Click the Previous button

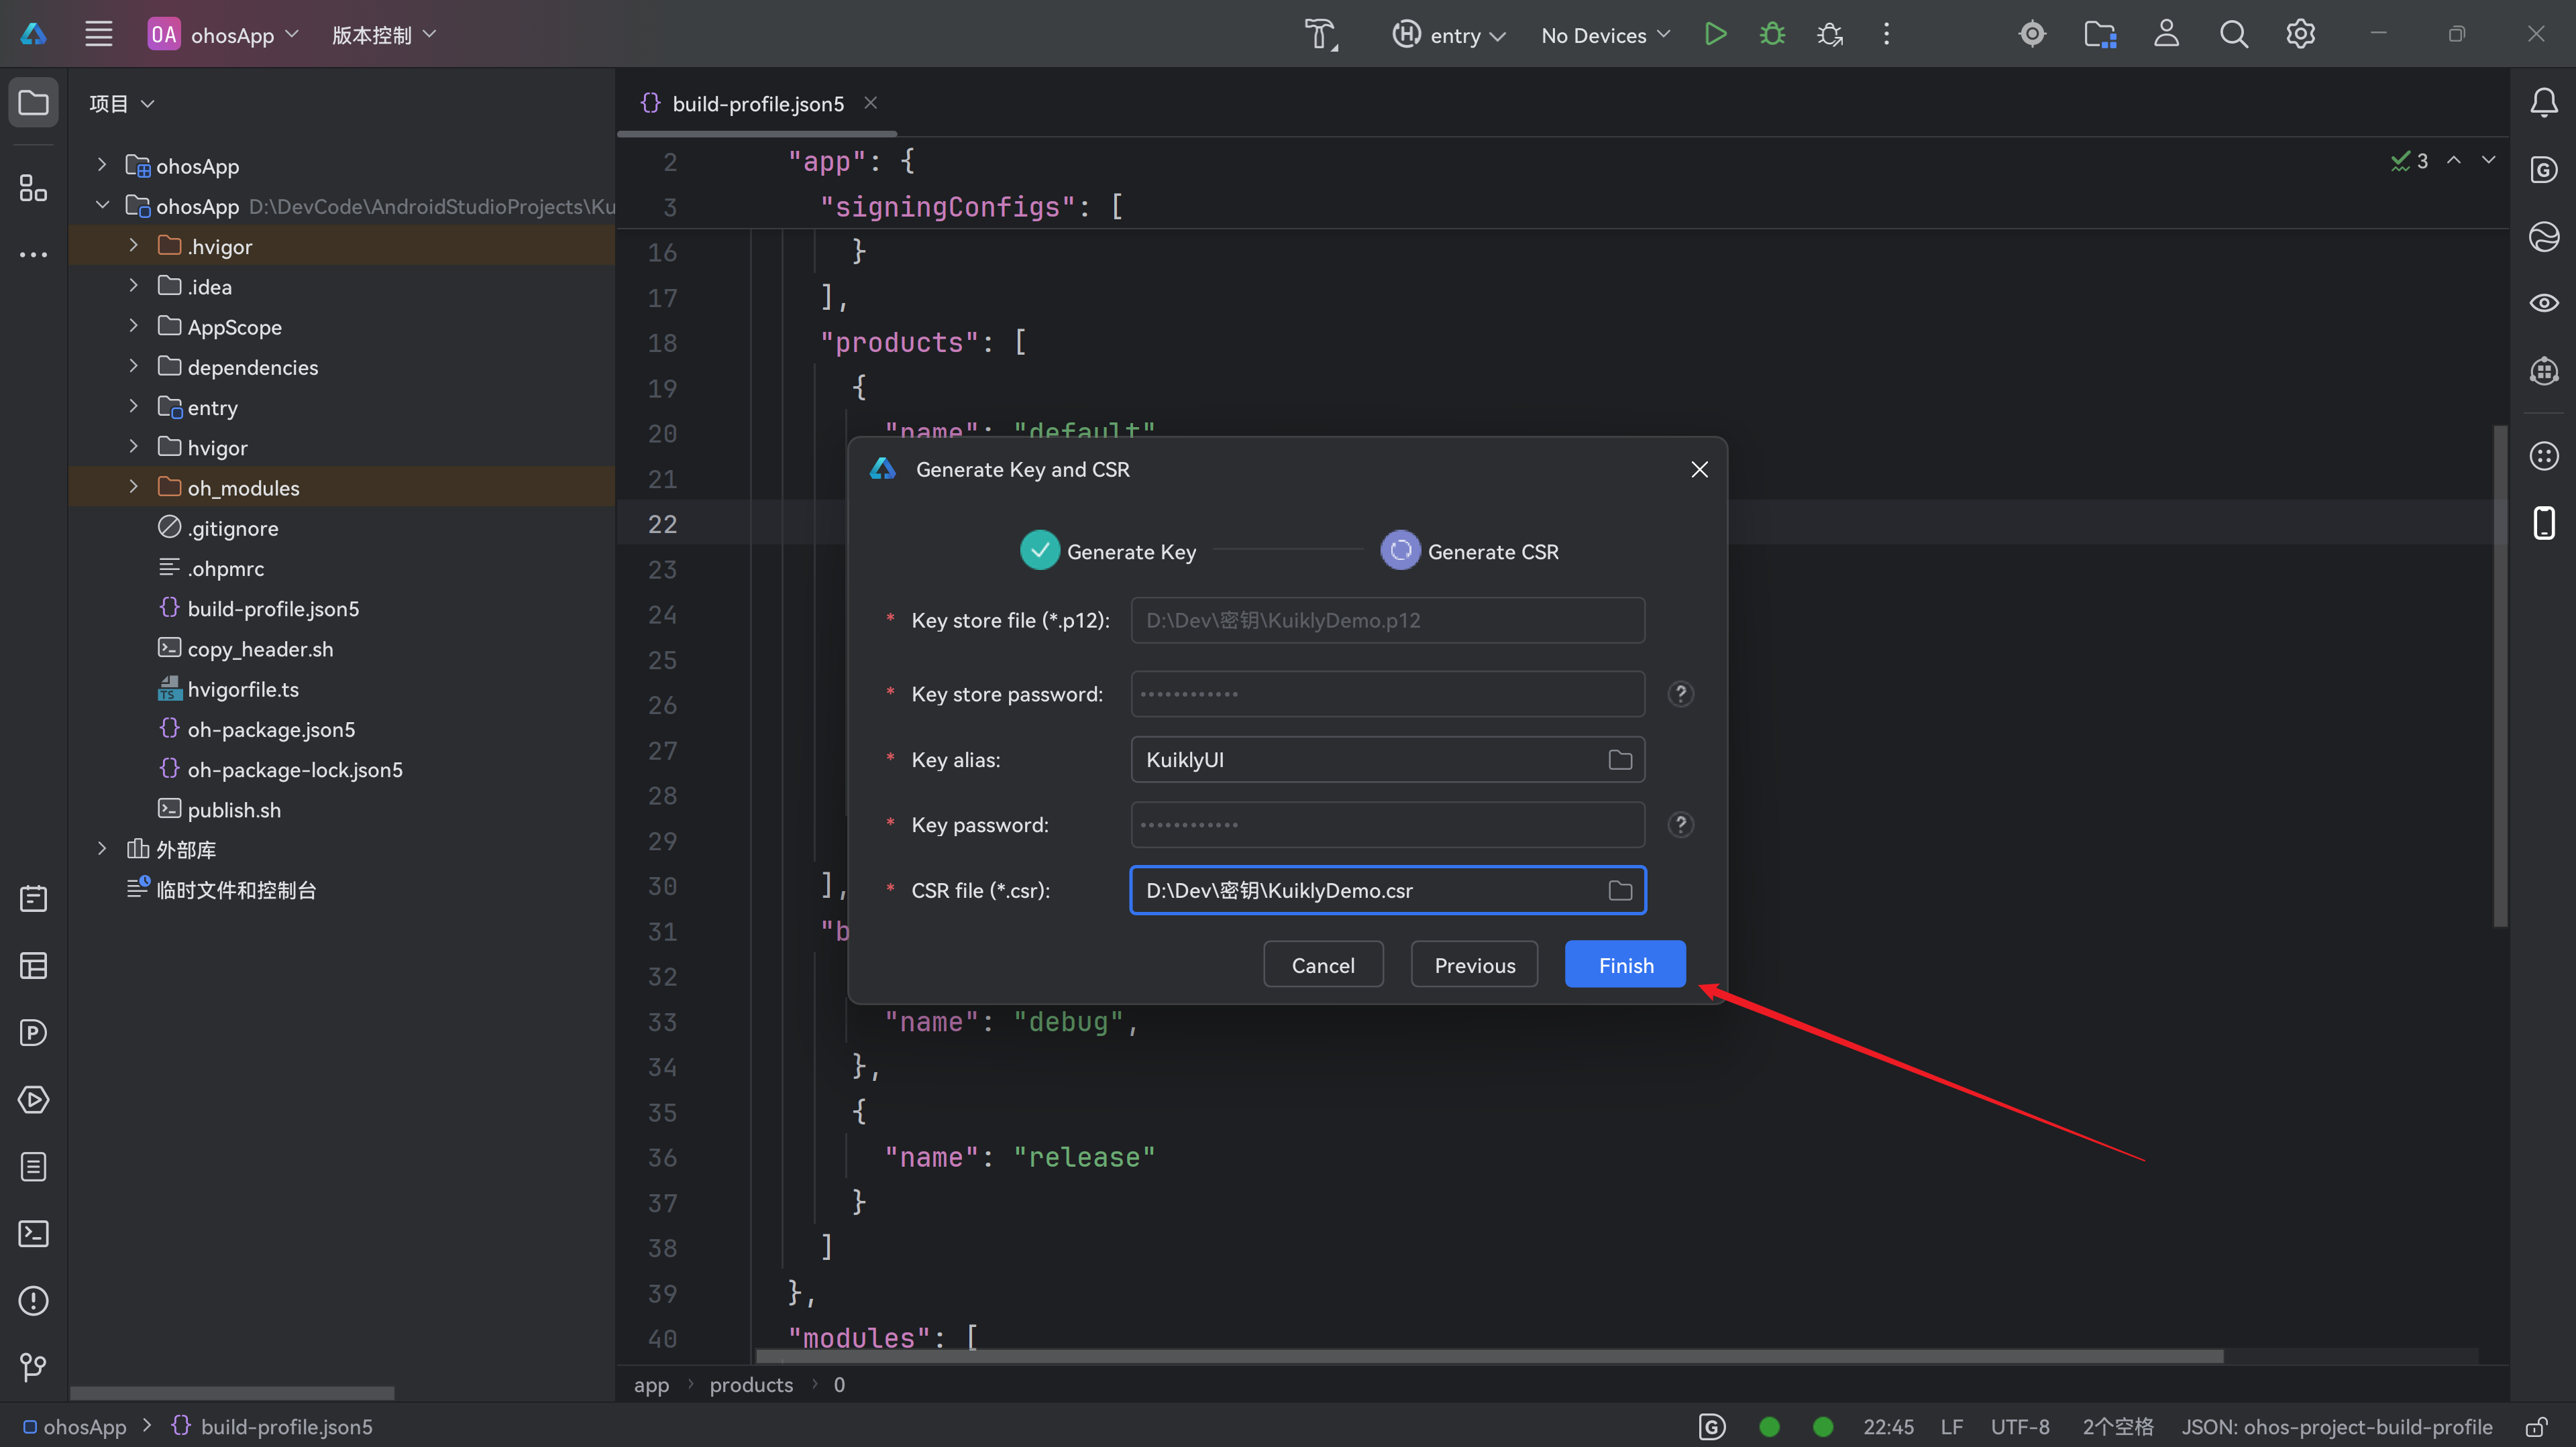1474,964
